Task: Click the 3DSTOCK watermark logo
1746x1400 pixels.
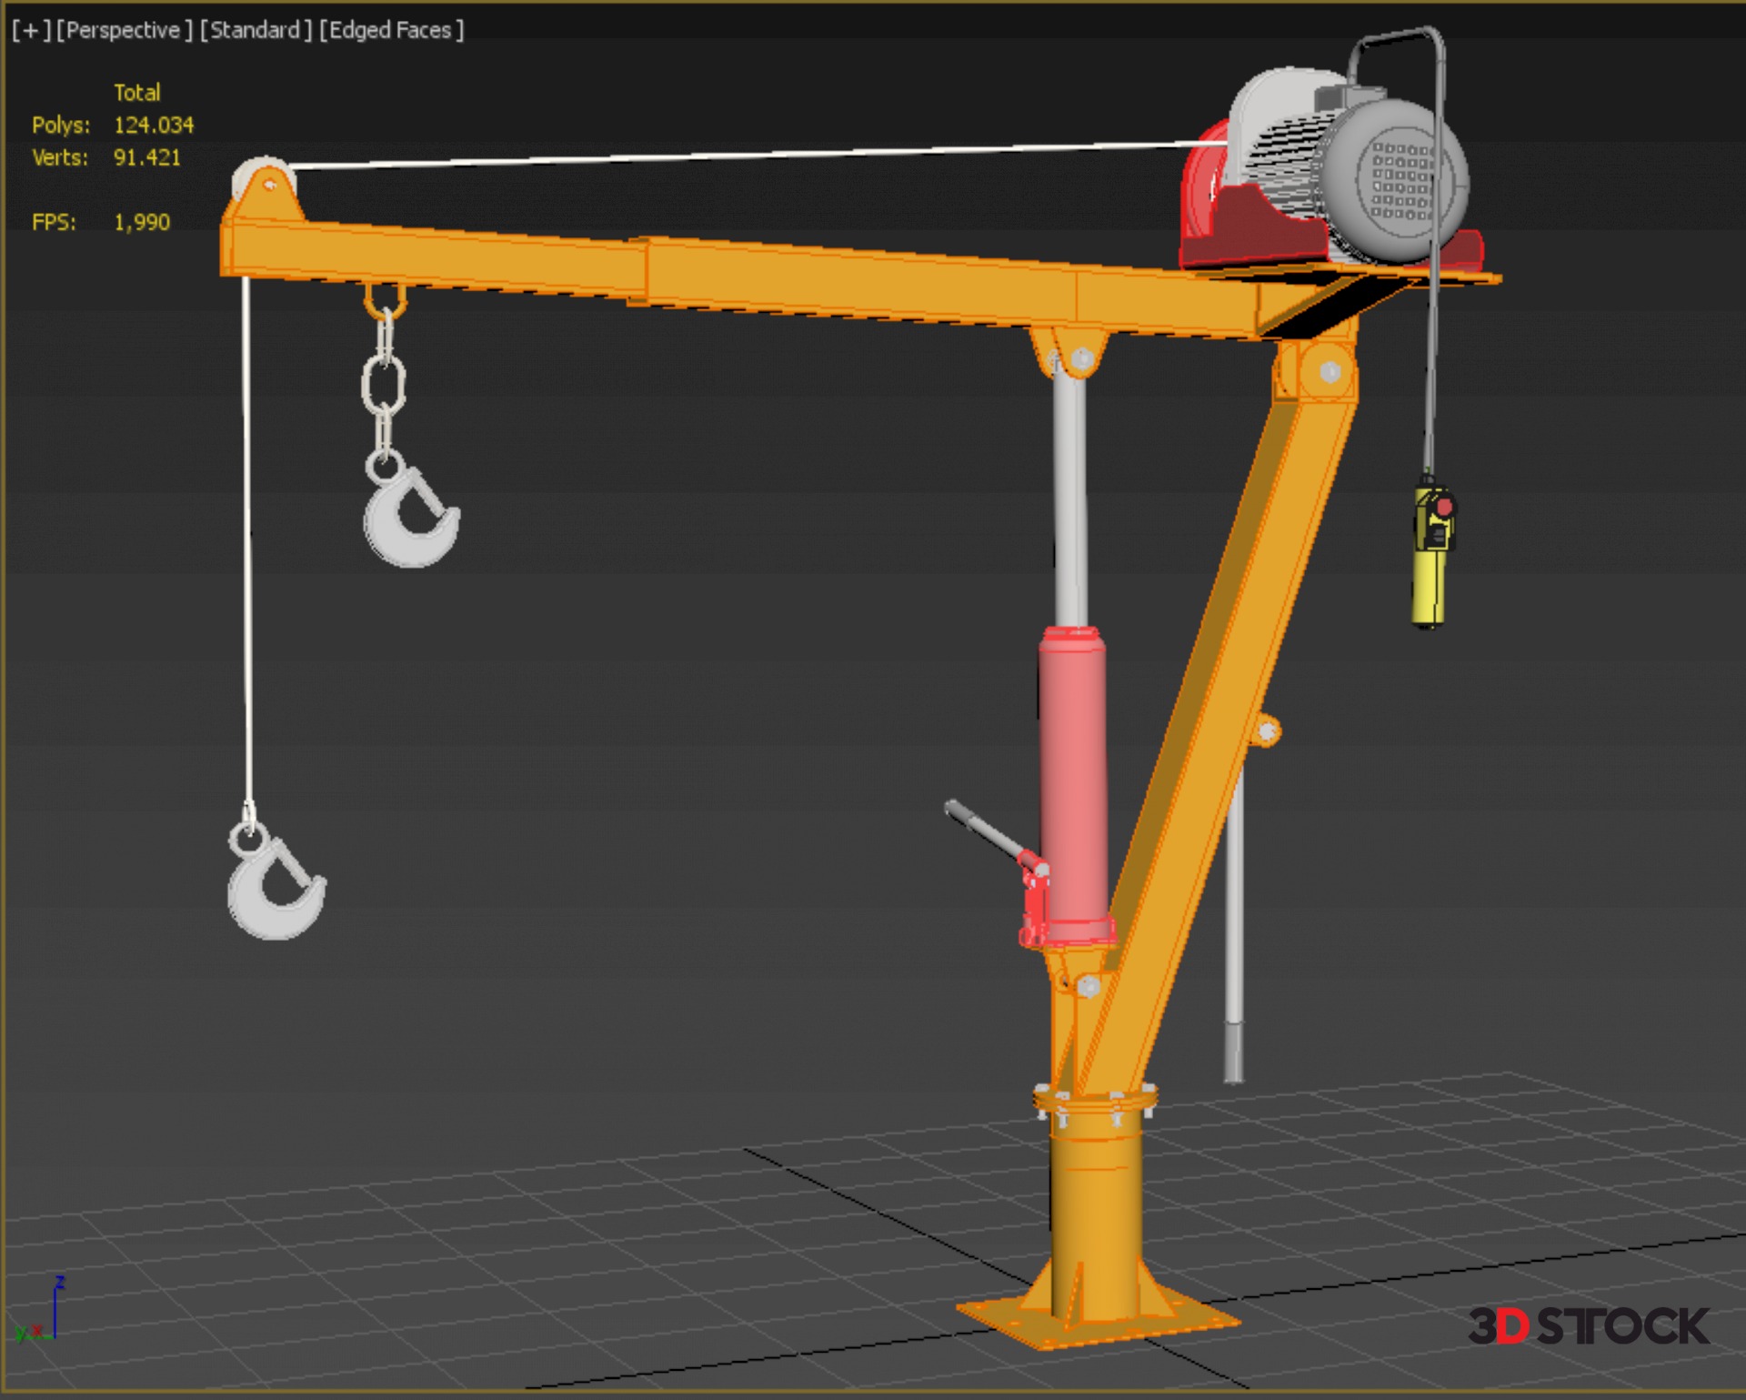Action: point(1589,1326)
